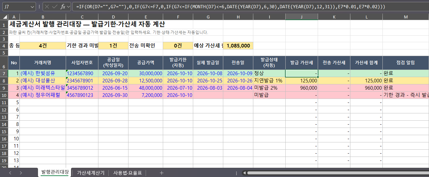Select the instruction text in row 2
This screenshot has width=429, height=177.
click(x=108, y=32)
